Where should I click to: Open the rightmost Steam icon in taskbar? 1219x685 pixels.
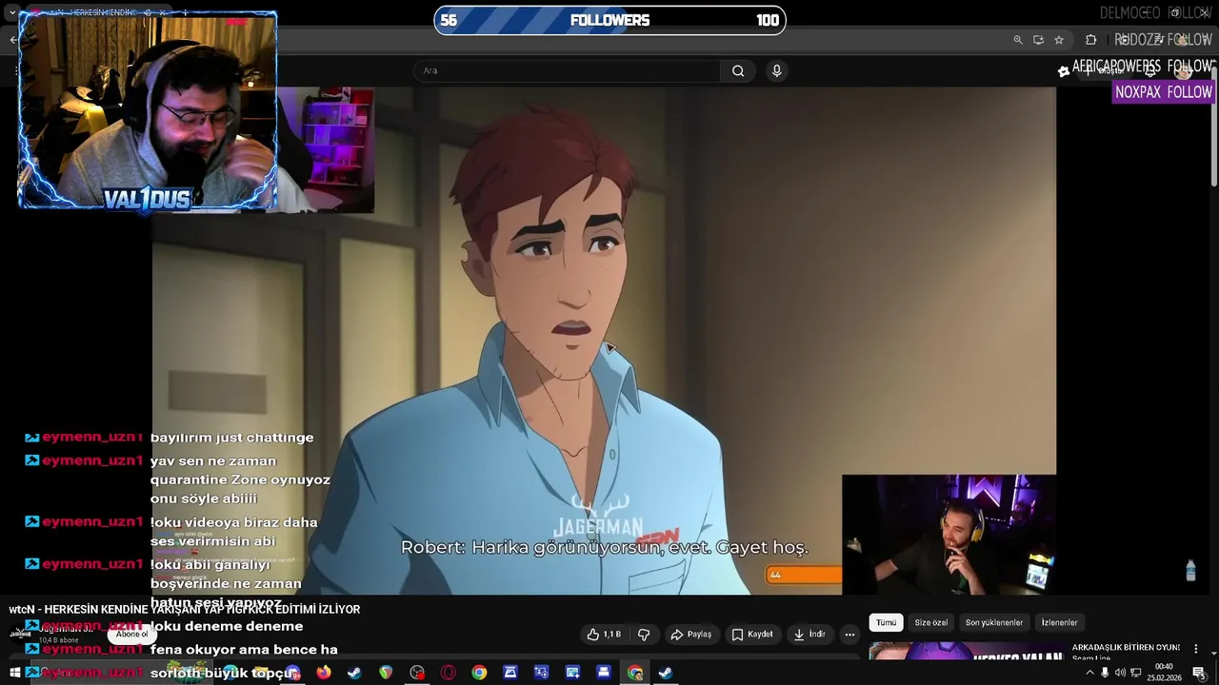coord(666,673)
